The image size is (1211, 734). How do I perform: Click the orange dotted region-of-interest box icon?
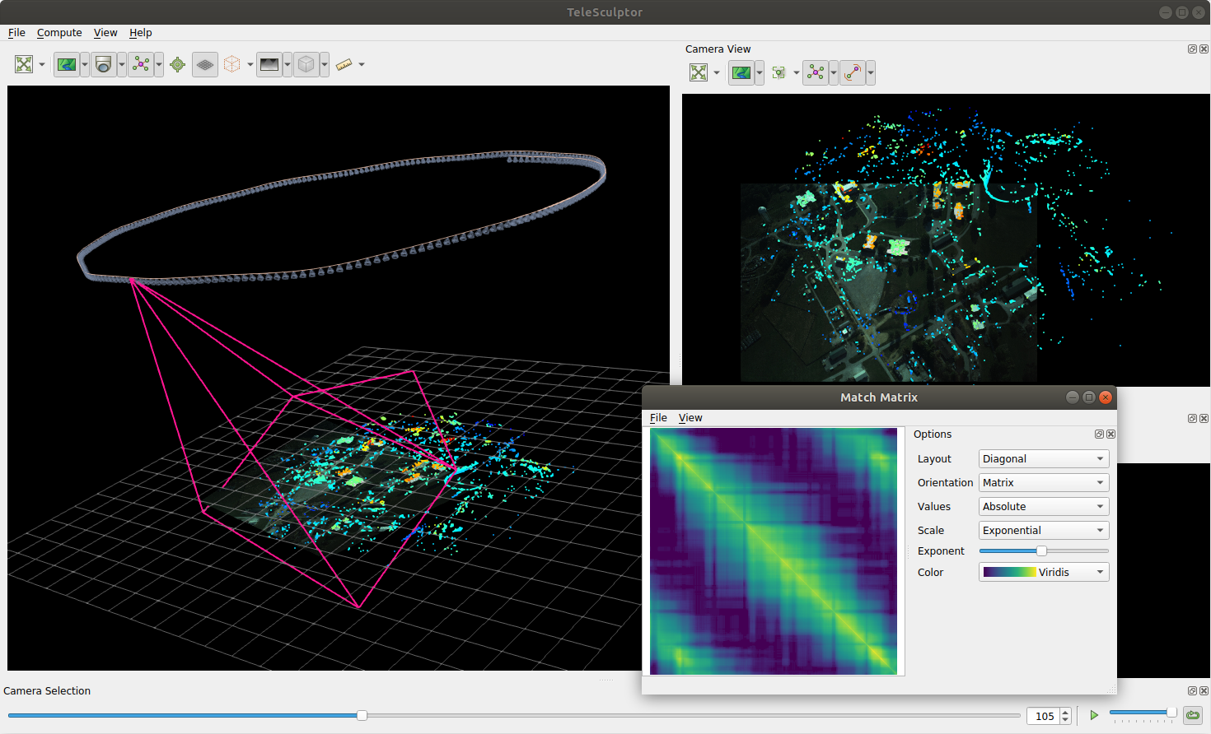pyautogui.click(x=232, y=64)
